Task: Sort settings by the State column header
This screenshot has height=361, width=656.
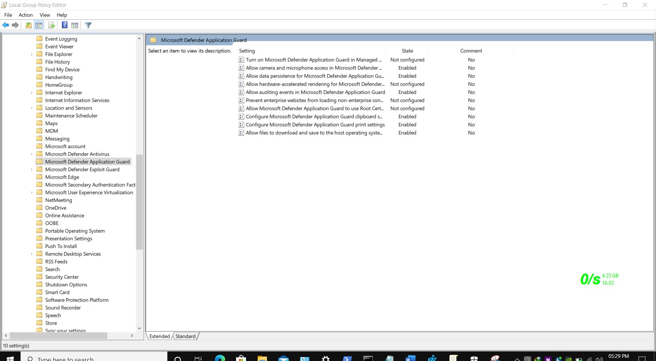Action: click(x=407, y=50)
